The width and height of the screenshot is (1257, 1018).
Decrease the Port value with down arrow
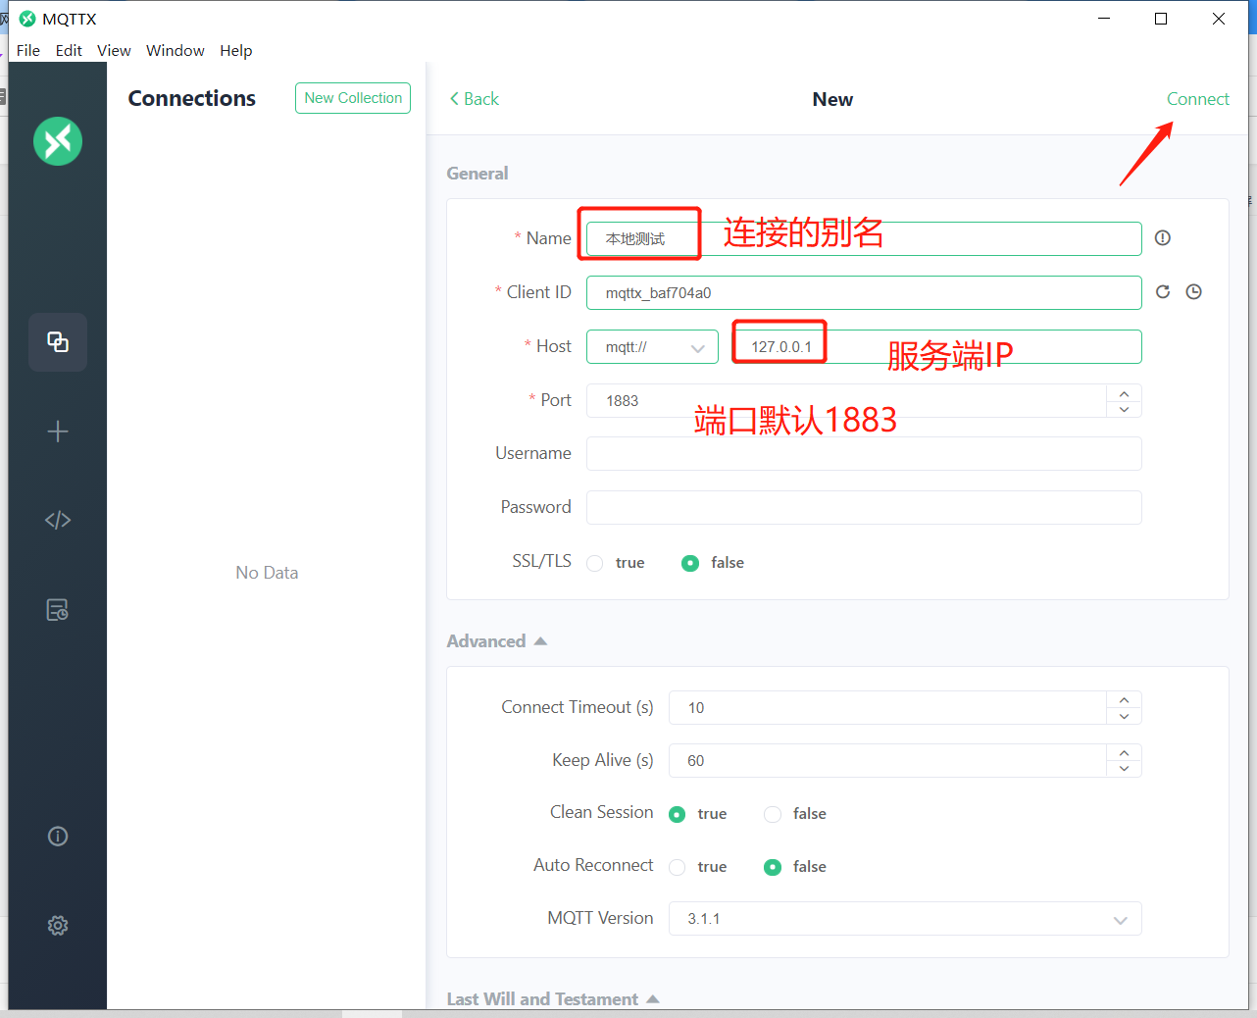pos(1124,409)
